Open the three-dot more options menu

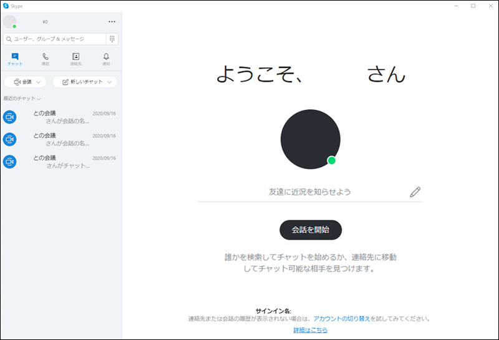pyautogui.click(x=112, y=22)
